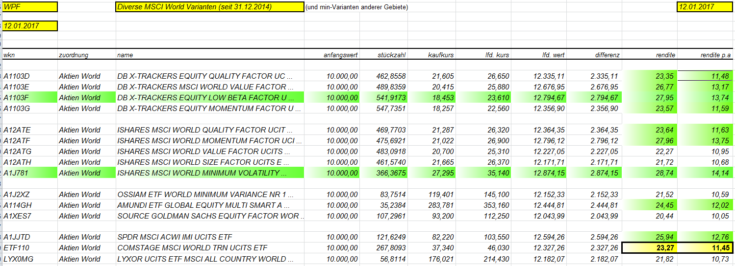Click rendite p.a value 11,48 in first row
This screenshot has width=735, height=266.
(705, 76)
